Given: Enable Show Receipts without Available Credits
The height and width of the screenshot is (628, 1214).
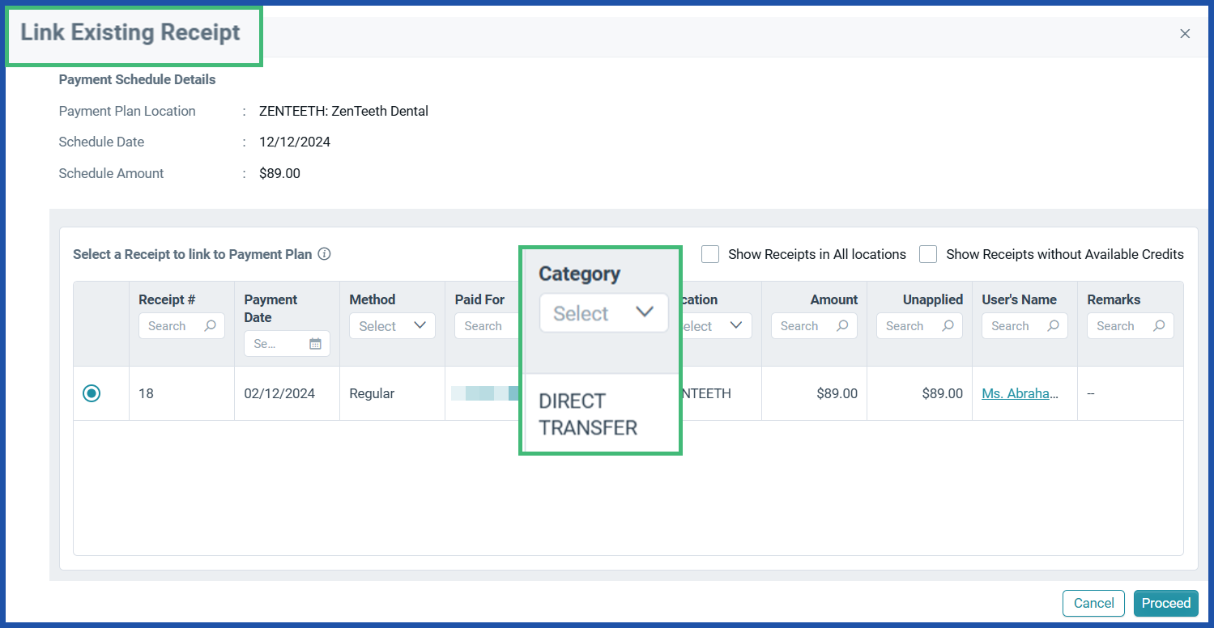Looking at the screenshot, I should point(928,254).
